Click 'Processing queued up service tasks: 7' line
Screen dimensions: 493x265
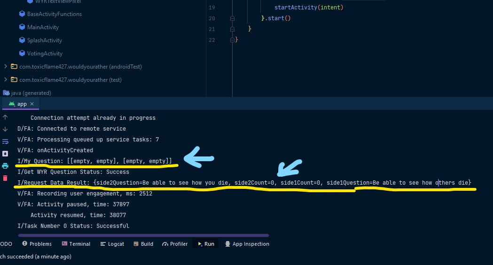coord(88,139)
